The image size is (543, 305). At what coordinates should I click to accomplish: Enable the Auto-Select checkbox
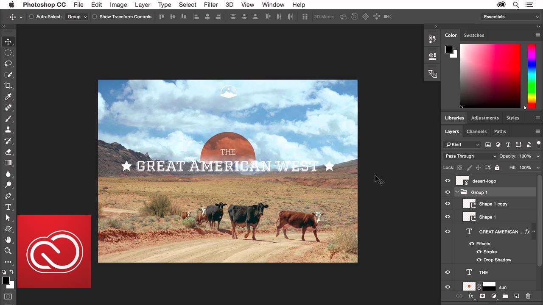tap(31, 17)
